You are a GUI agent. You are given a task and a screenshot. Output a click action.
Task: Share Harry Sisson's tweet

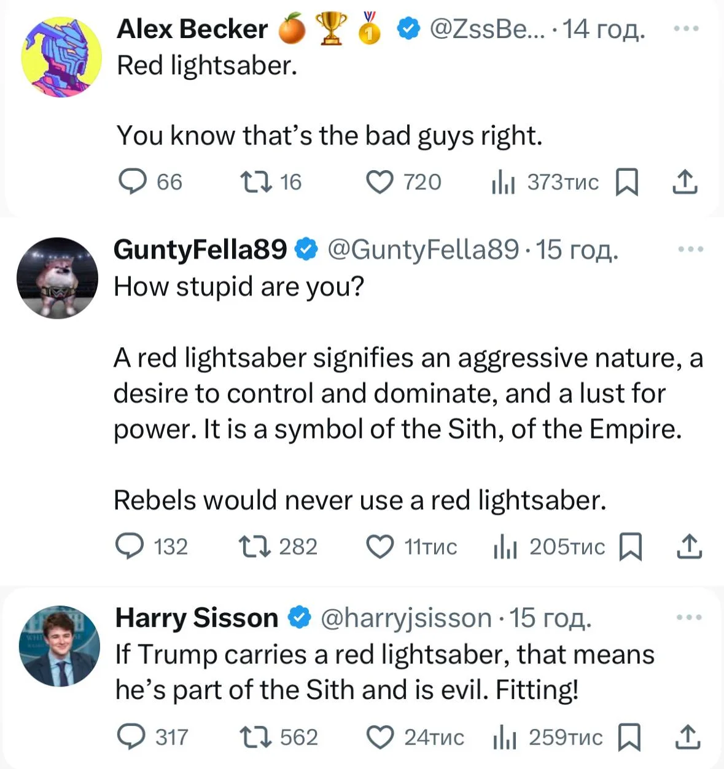[688, 737]
